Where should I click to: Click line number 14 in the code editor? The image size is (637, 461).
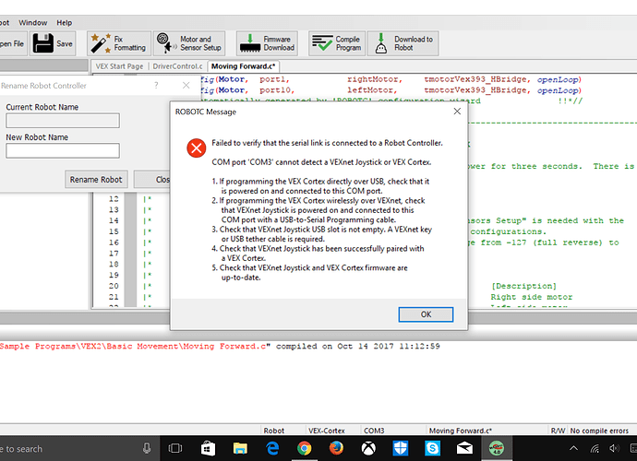[114, 220]
